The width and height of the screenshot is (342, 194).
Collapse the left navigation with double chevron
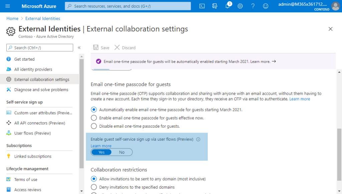(x=79, y=47)
